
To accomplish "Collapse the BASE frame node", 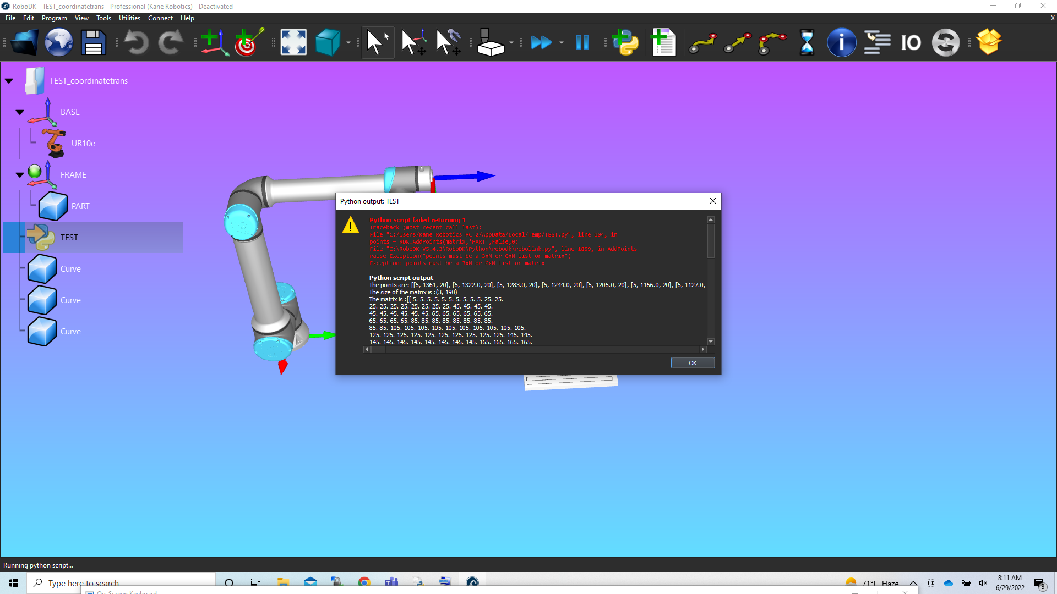I will click(x=20, y=112).
